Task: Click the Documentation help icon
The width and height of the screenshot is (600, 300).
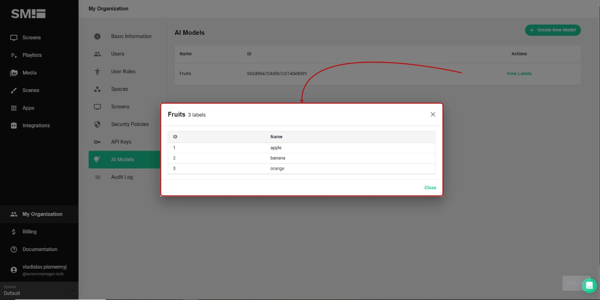Action: (14, 250)
